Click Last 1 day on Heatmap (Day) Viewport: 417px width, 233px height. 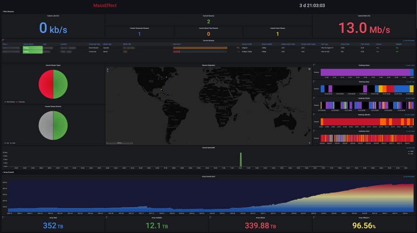point(411,82)
